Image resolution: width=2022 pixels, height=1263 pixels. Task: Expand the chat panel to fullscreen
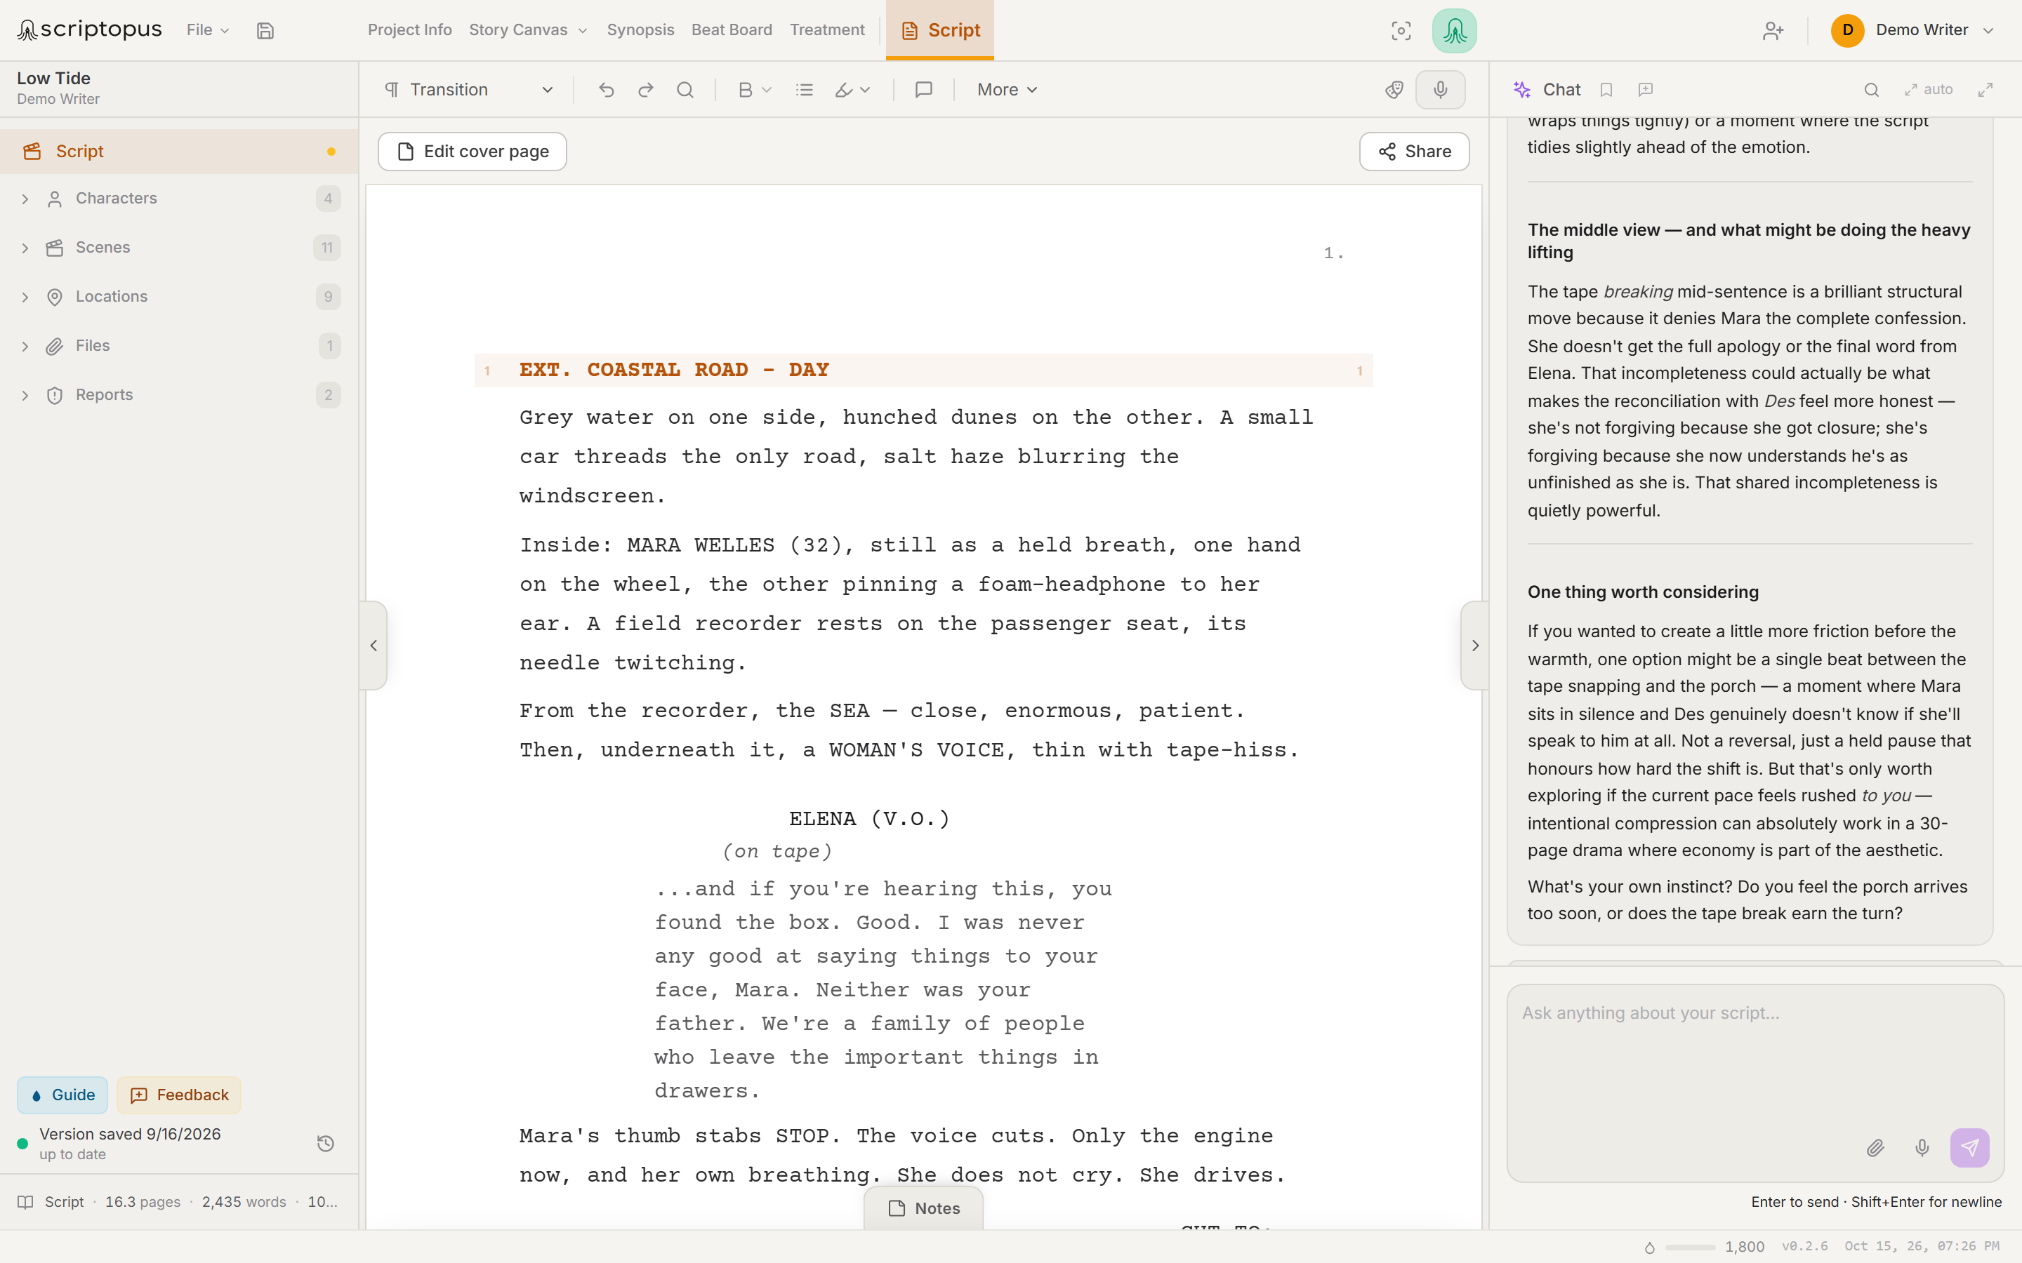click(x=1985, y=89)
